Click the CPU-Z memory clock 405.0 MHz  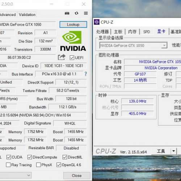click(x=138, y=114)
